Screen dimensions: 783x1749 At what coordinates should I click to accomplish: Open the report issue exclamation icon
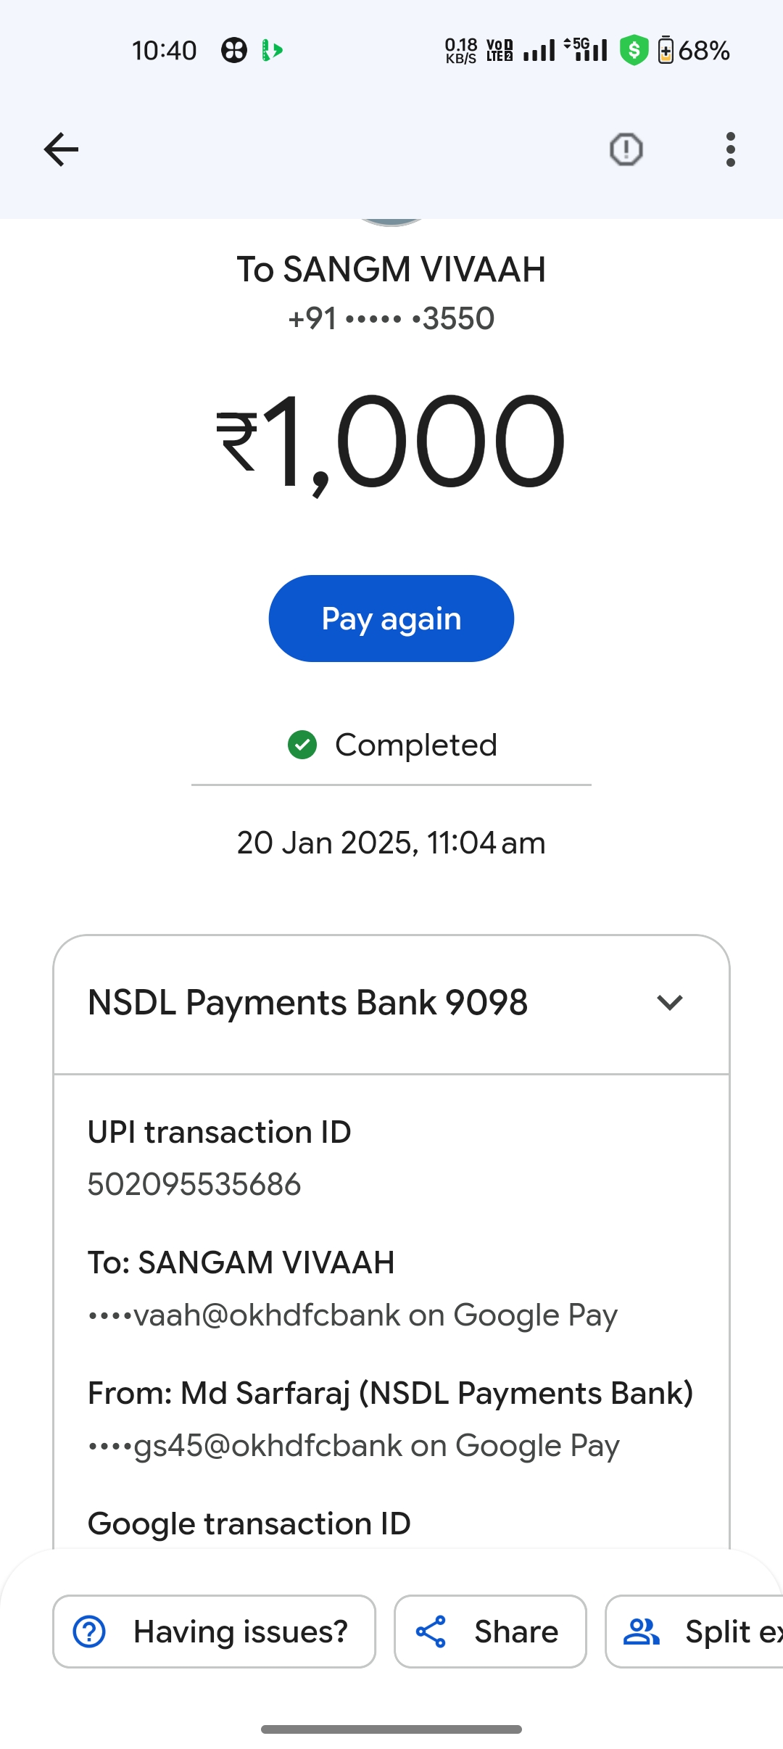(x=626, y=149)
